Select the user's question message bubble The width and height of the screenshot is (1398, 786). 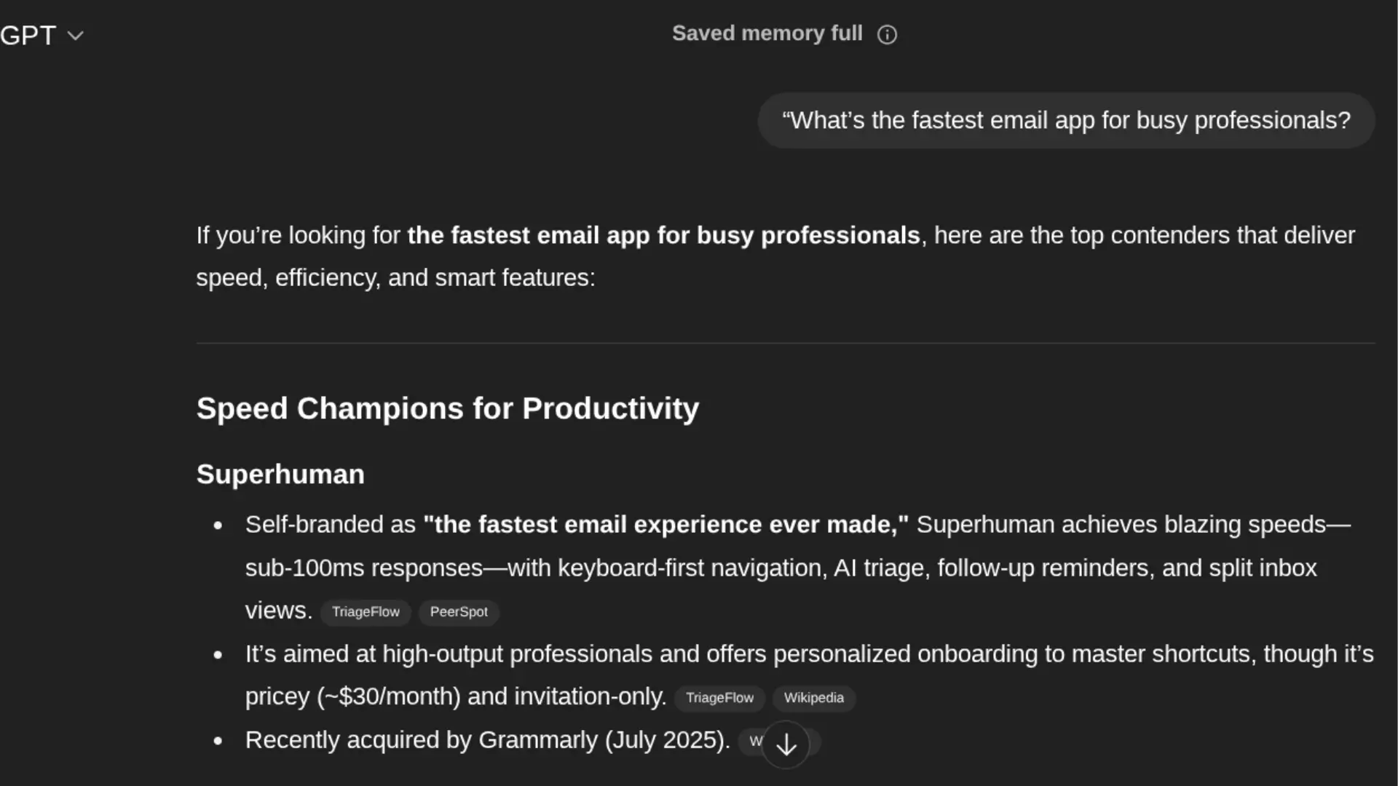1065,120
